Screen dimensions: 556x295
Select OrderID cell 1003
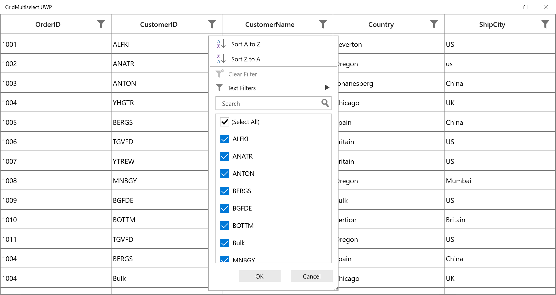56,83
